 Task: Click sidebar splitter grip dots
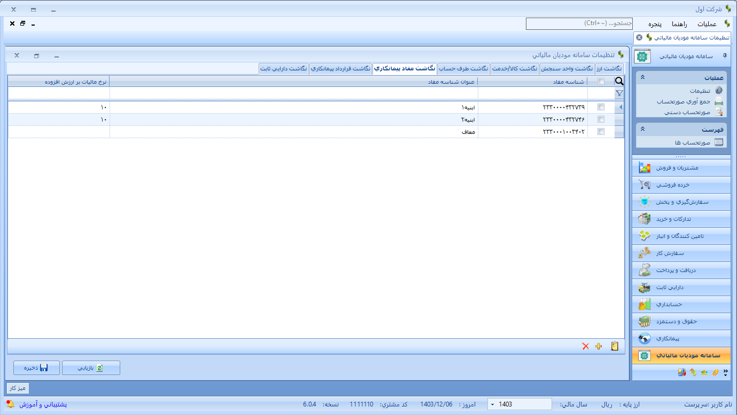pos(681,157)
